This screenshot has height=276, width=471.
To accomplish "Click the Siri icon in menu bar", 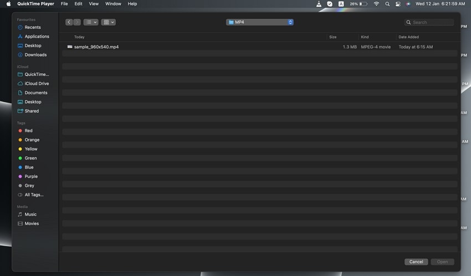I will tap(408, 4).
